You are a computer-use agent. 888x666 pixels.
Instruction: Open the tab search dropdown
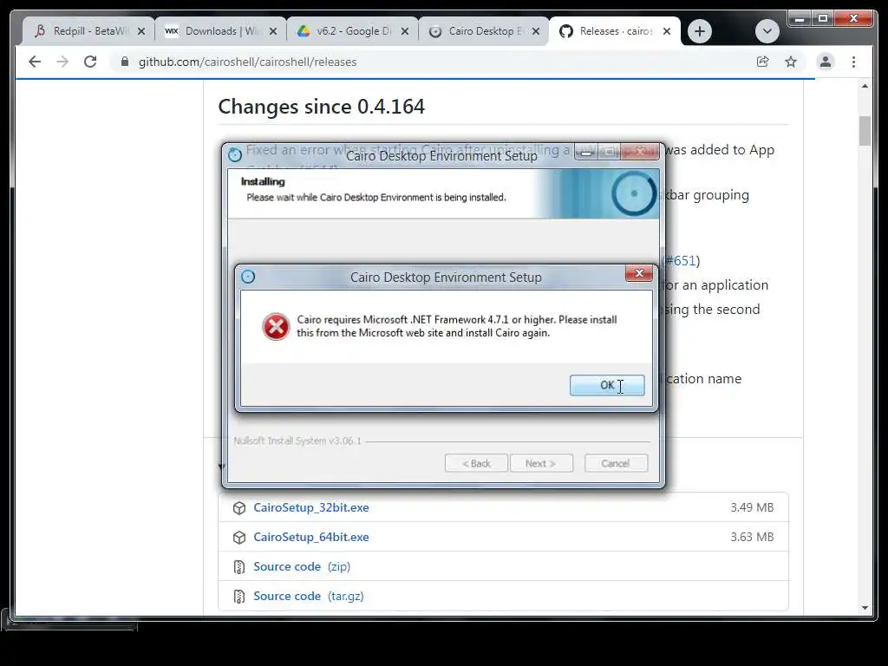(767, 31)
